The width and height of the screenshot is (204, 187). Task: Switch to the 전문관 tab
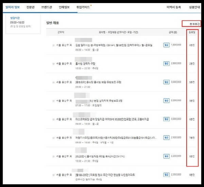click(31, 7)
